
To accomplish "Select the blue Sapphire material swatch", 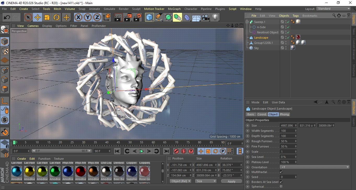I will tap(132, 171).
